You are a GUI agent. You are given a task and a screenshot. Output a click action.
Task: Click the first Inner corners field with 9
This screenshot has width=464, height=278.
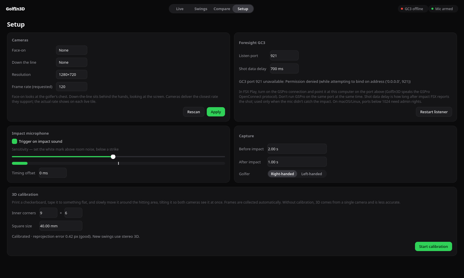(x=48, y=213)
